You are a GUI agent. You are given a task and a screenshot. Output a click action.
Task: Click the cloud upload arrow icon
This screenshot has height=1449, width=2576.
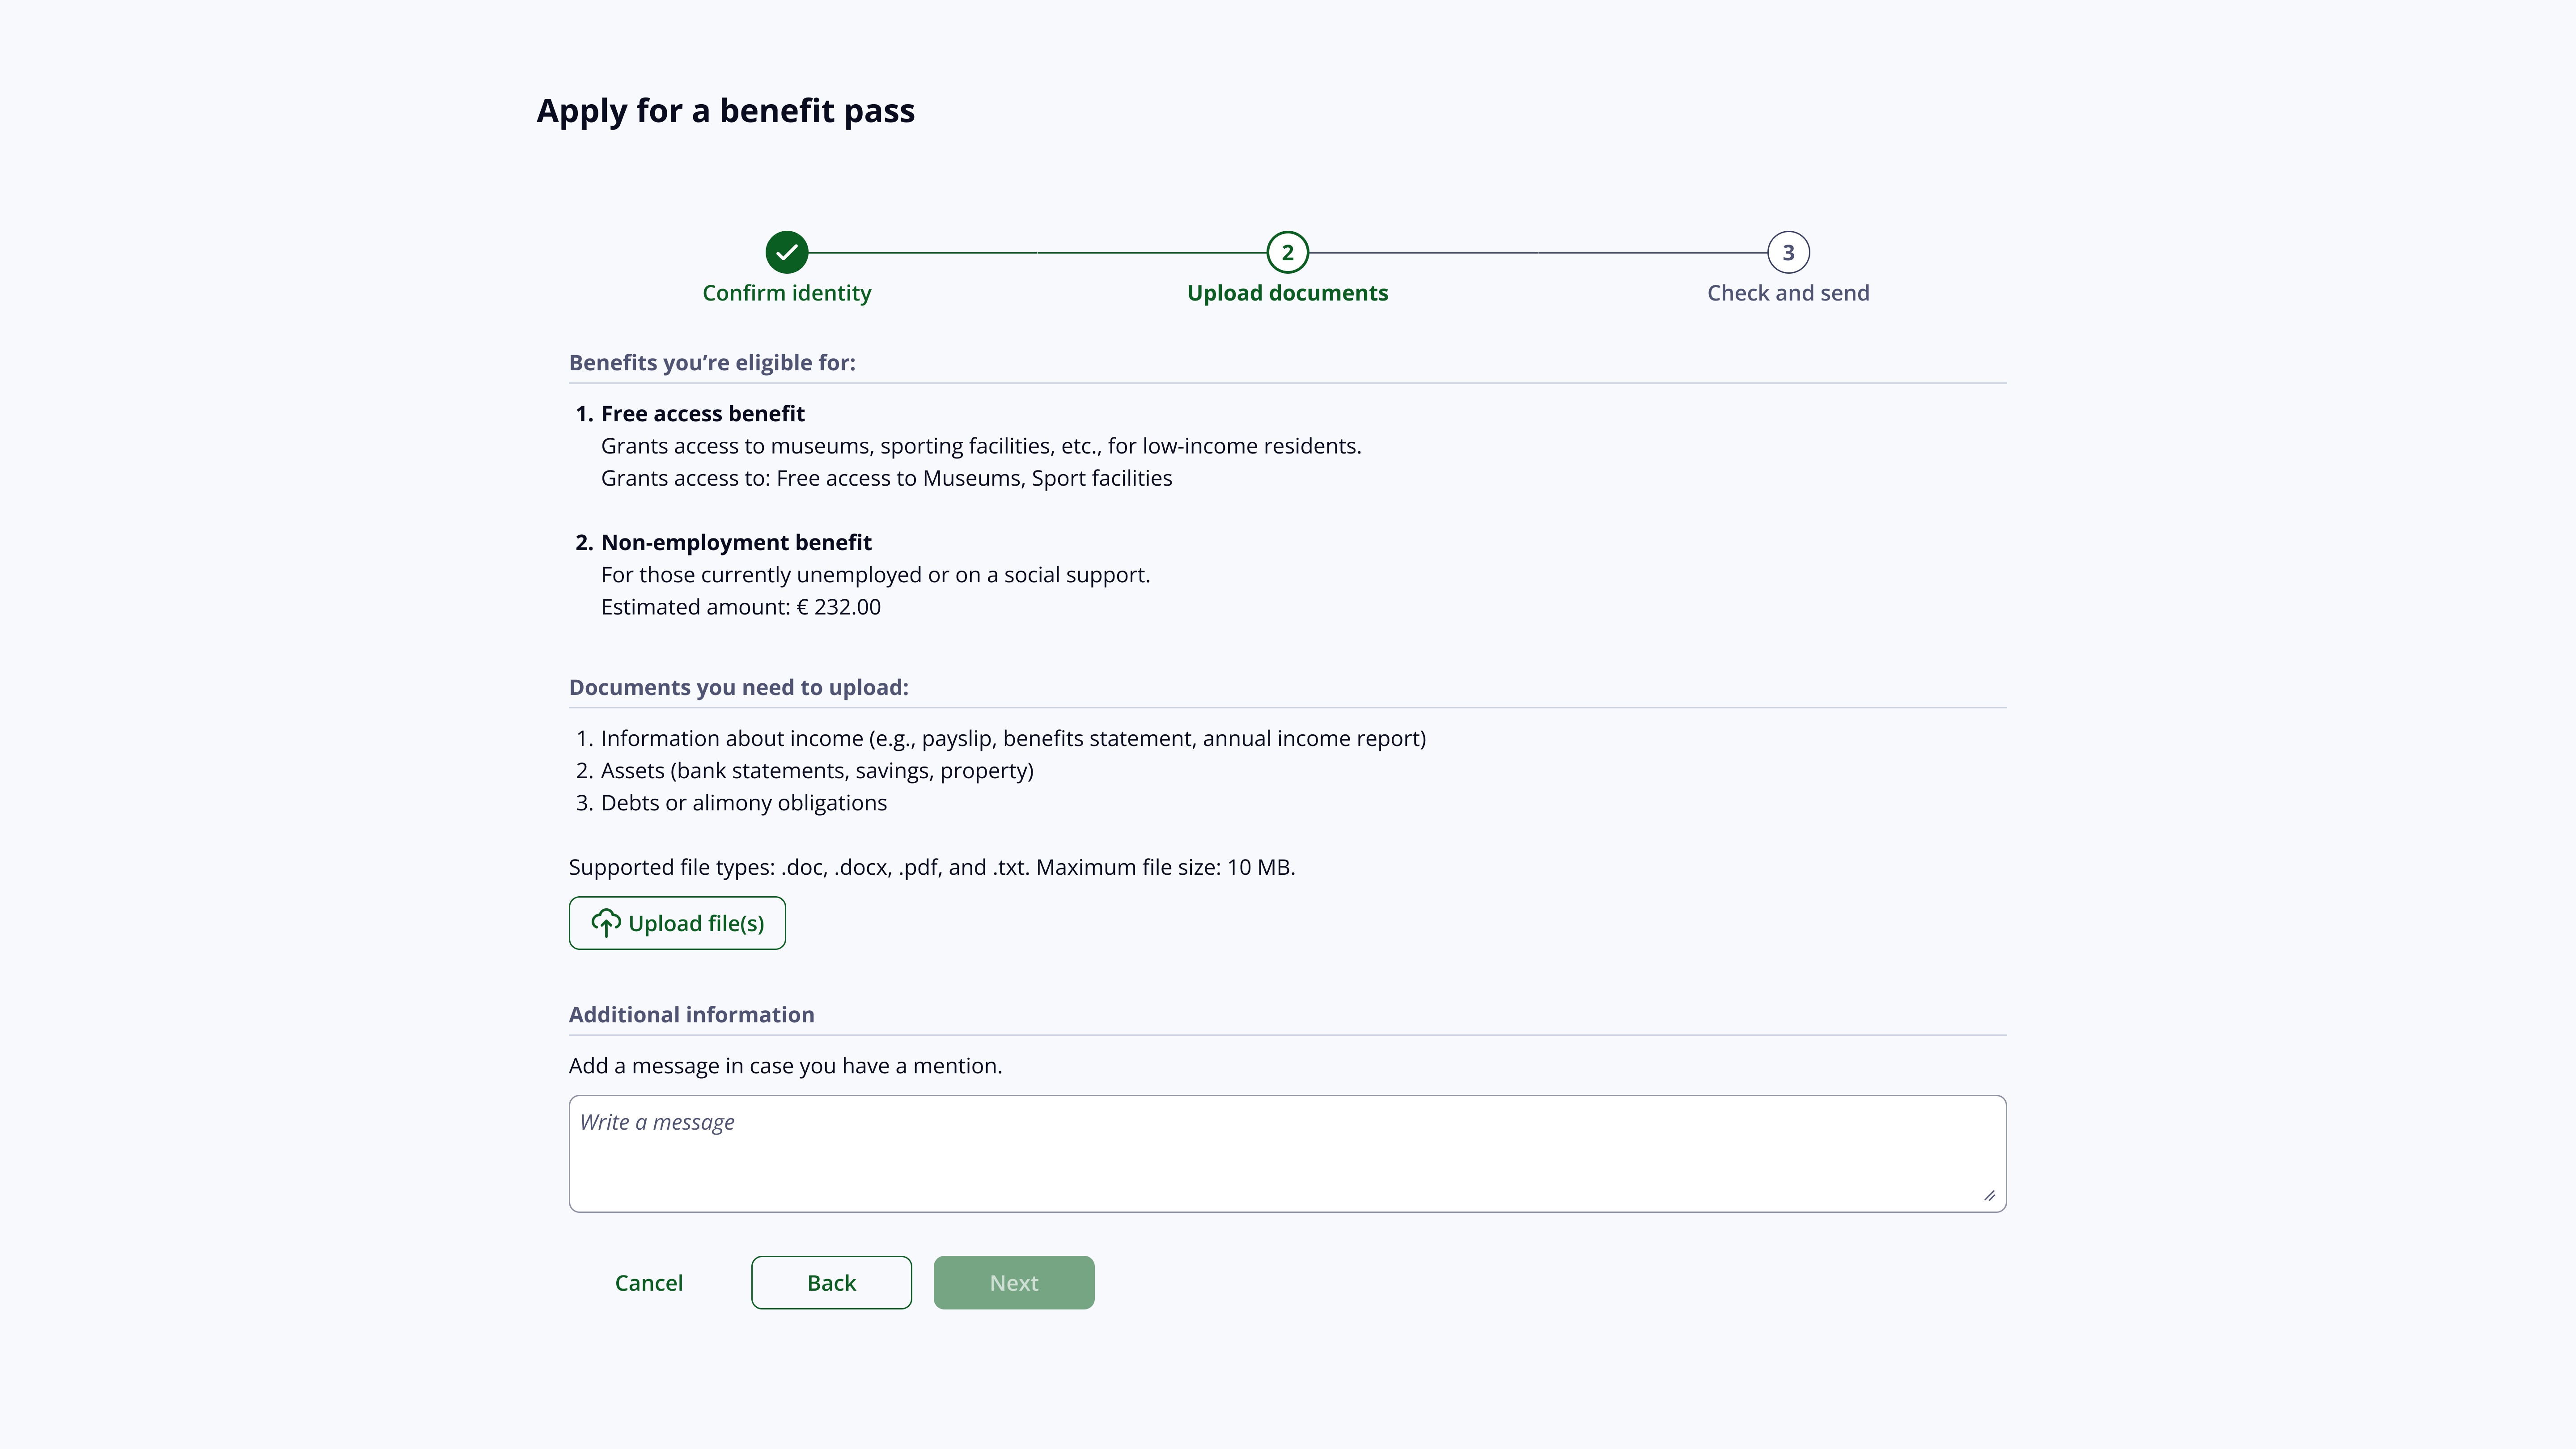click(x=606, y=923)
